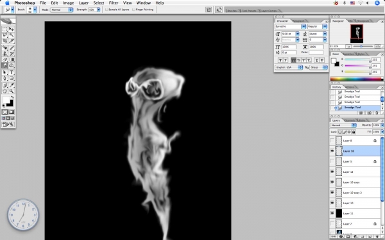Open the Brush preset picker arrow
This screenshot has width=385, height=240.
click(x=35, y=10)
